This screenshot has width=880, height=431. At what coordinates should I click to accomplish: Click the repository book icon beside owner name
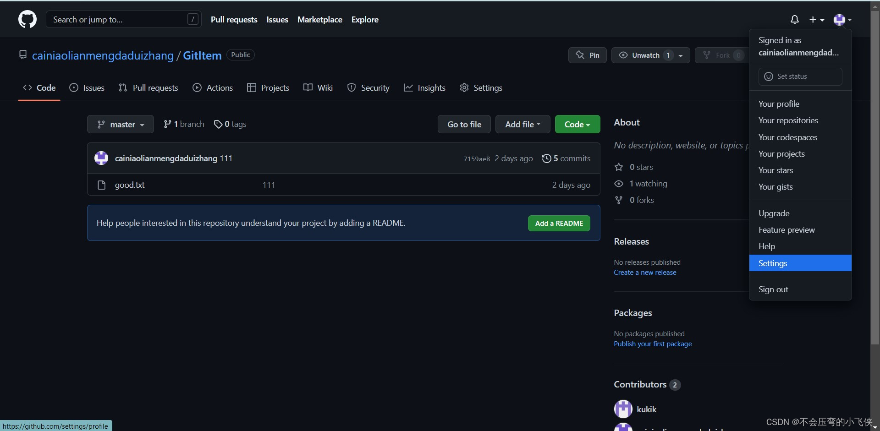pyautogui.click(x=23, y=55)
